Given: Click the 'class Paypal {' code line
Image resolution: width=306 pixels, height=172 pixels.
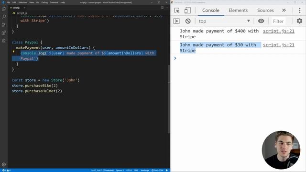Looking at the screenshot, I should 27,42.
